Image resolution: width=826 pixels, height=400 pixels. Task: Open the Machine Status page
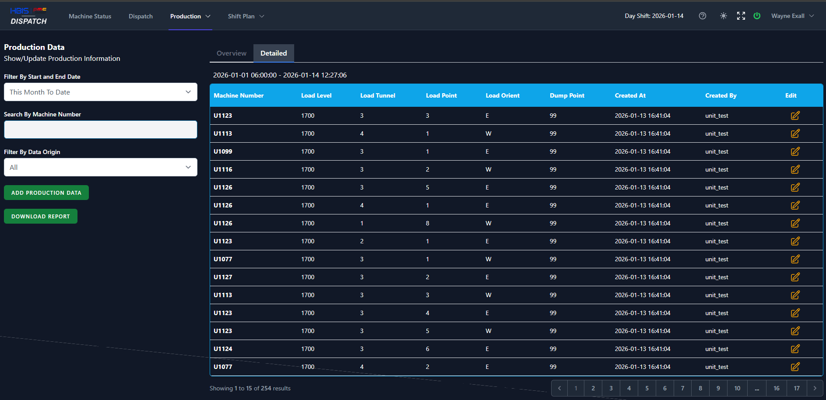click(90, 16)
